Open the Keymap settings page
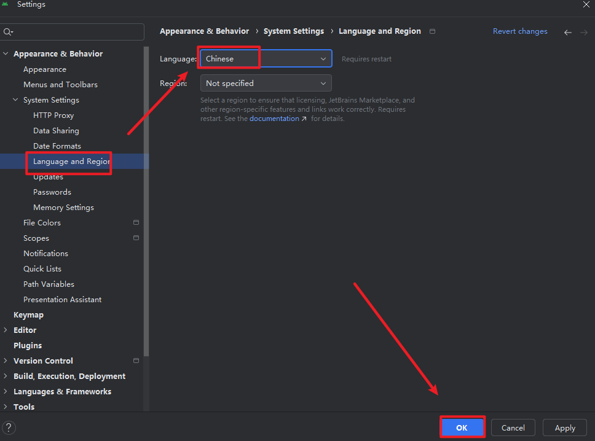 (28, 314)
